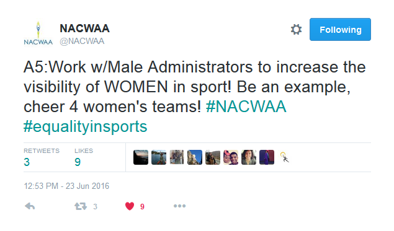The height and width of the screenshot is (231, 394).
Task: Open the @NACWAA handle link
Action: click(x=82, y=41)
